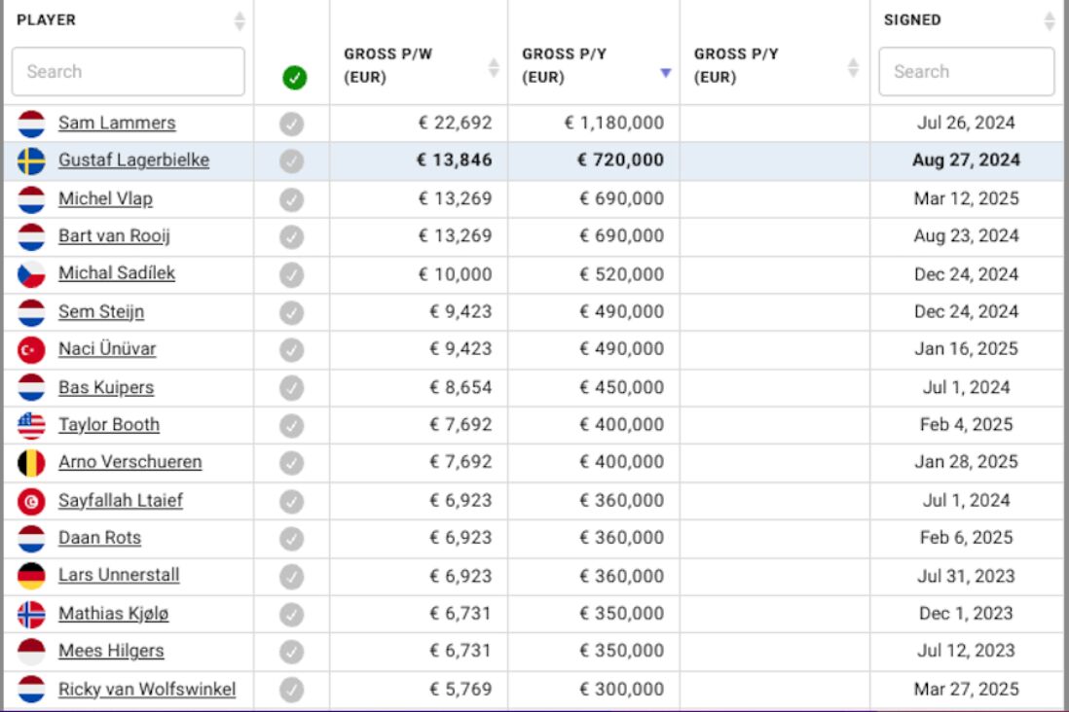Toggle the verified check for Sam Lammers
Screen dimensions: 1069x712
291,124
